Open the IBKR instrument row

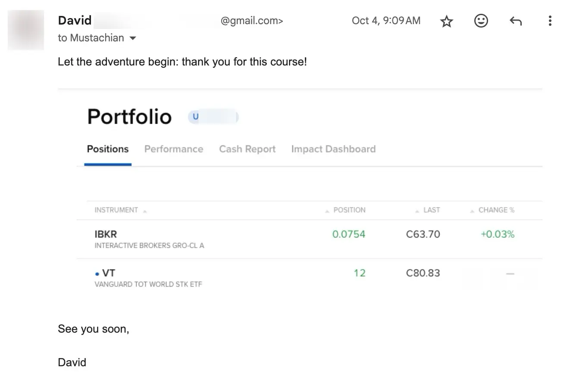click(309, 239)
